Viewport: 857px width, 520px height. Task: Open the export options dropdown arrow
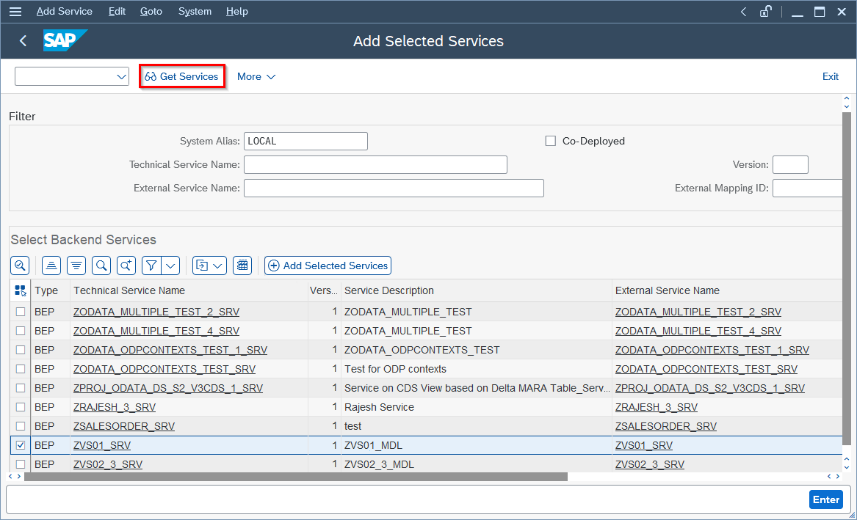219,266
